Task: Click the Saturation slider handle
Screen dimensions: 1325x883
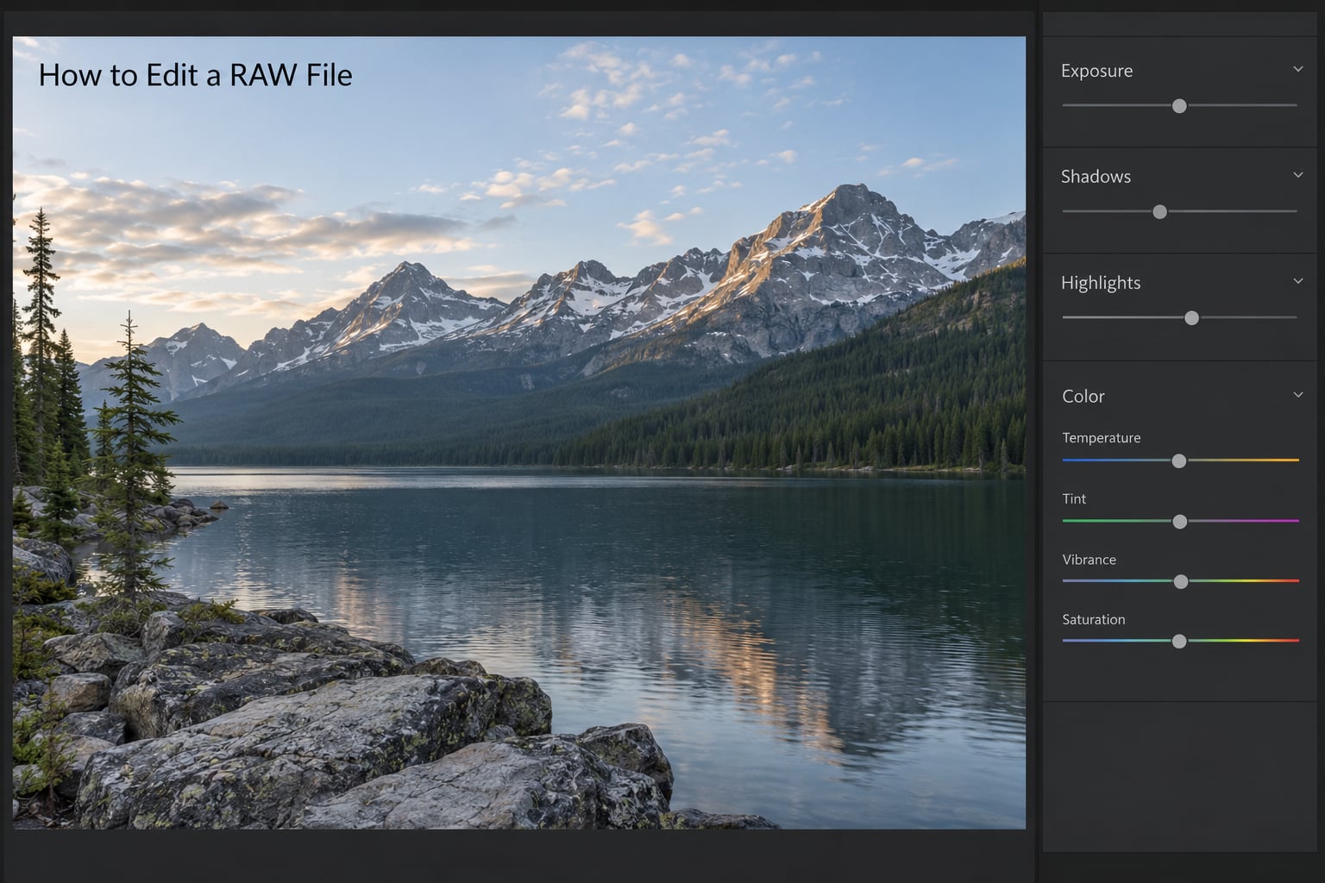Action: coord(1179,642)
